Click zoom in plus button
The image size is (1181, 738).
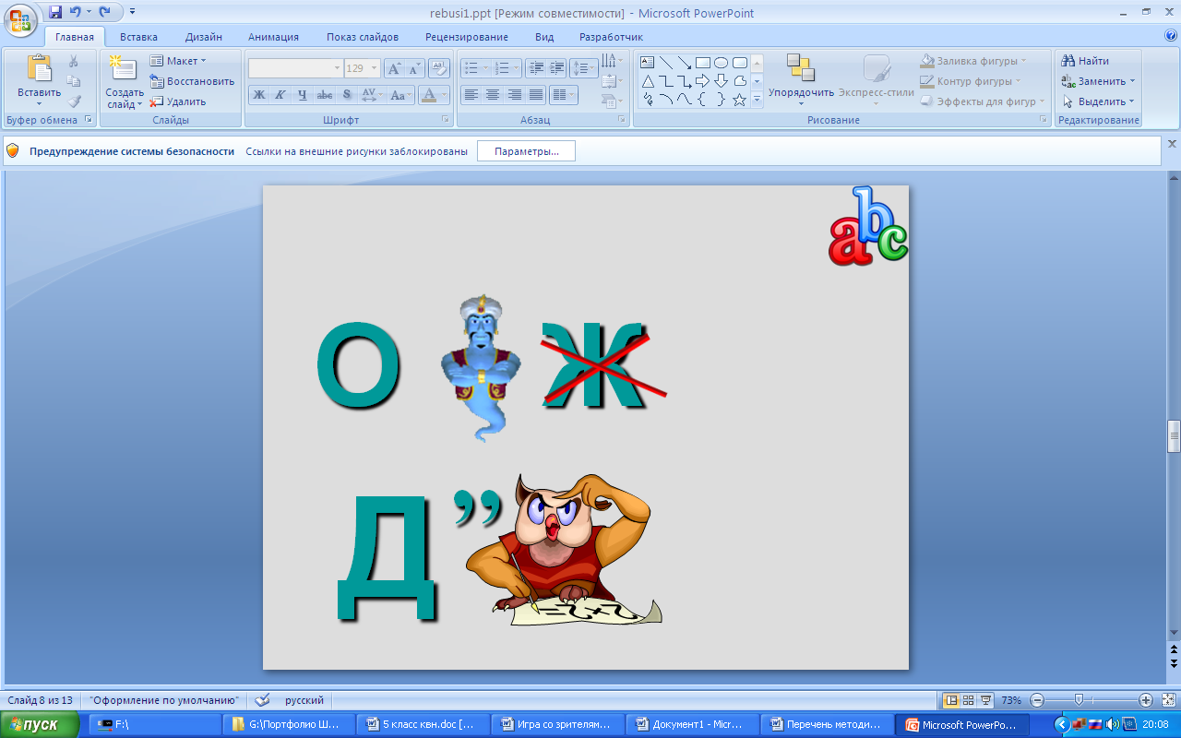pos(1145,700)
